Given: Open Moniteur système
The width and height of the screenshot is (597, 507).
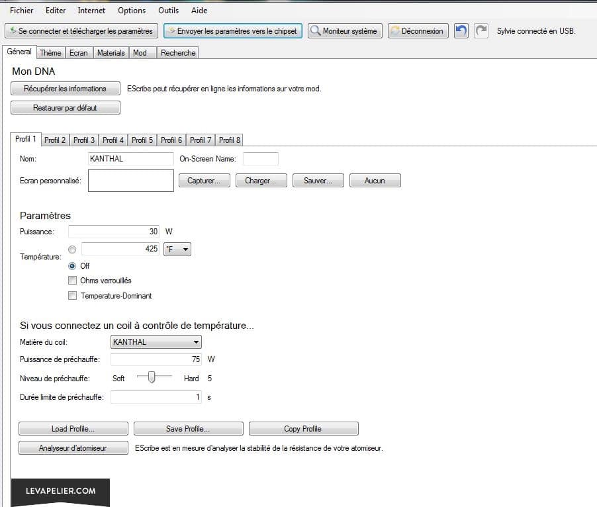Looking at the screenshot, I should pos(345,31).
